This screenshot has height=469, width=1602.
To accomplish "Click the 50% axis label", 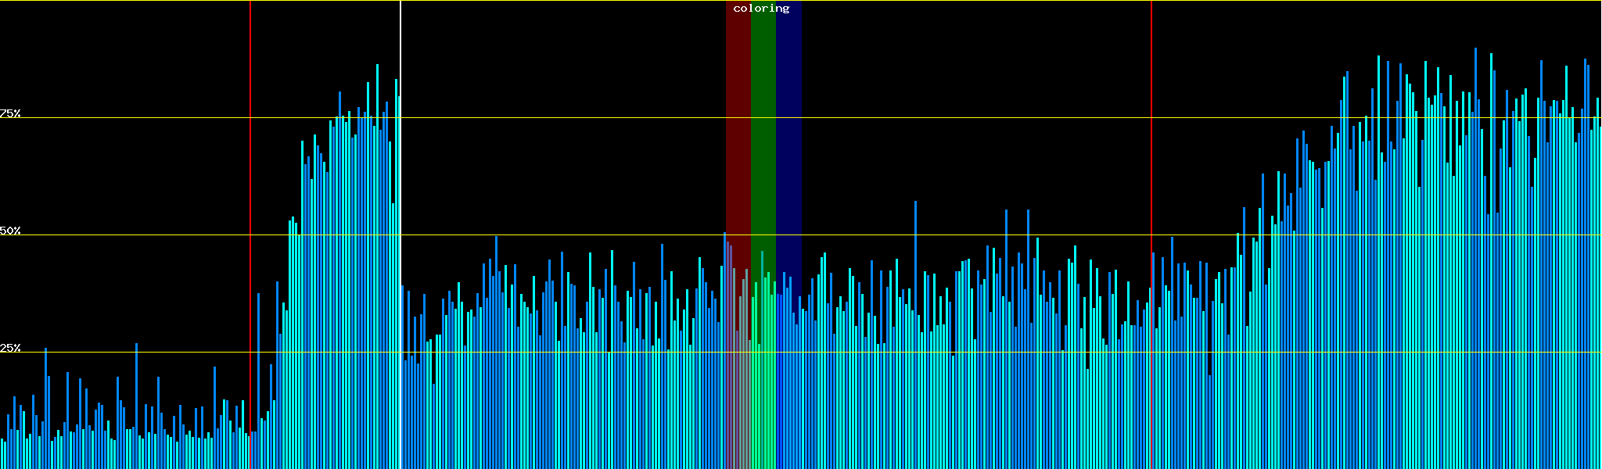I will (10, 231).
